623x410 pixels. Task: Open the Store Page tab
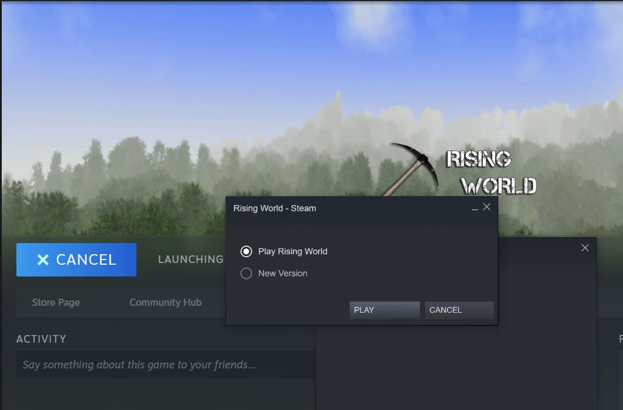coord(56,302)
